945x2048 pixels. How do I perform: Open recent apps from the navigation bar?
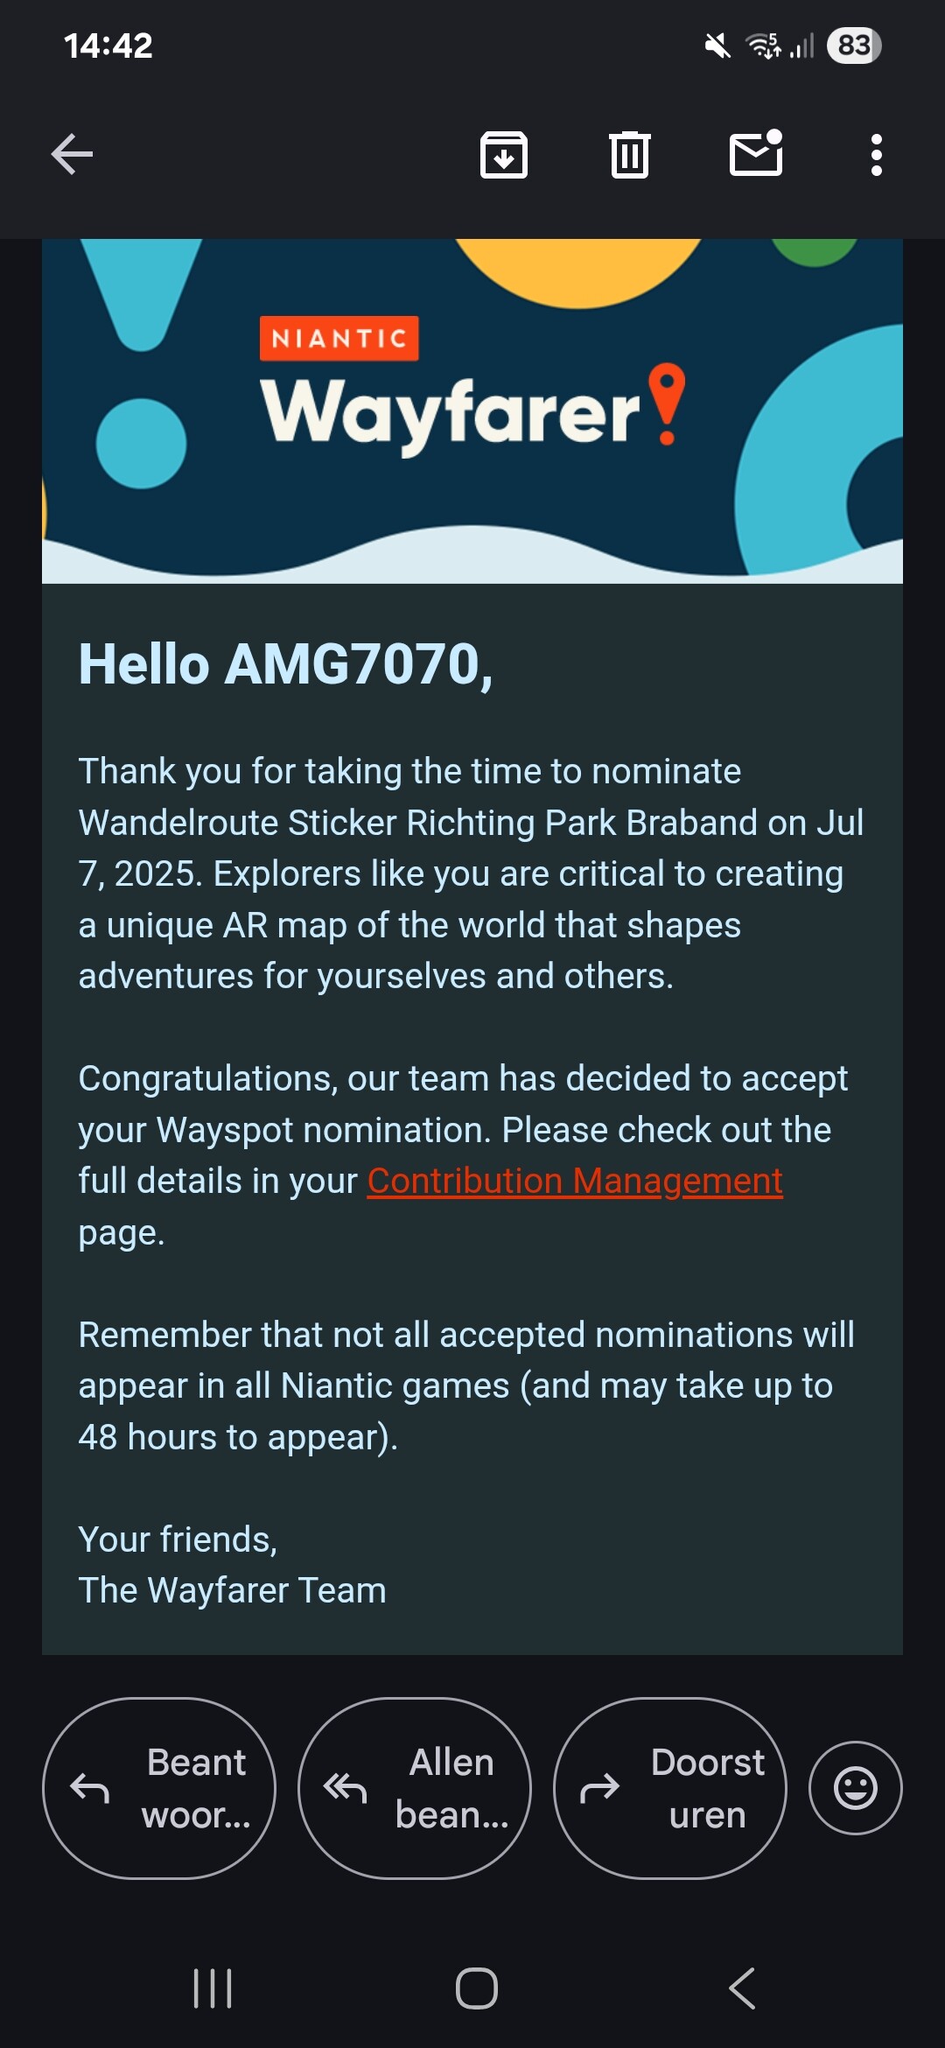[x=213, y=1988]
